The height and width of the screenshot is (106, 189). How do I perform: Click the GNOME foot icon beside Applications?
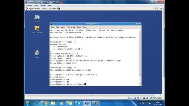point(27,9)
